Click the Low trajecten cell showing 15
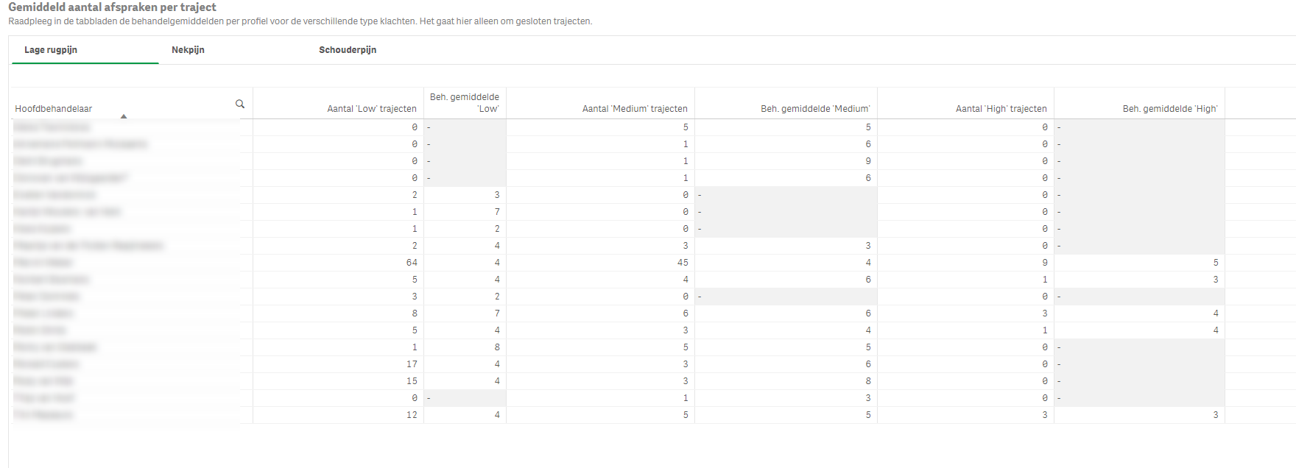Image resolution: width=1296 pixels, height=468 pixels. click(412, 381)
